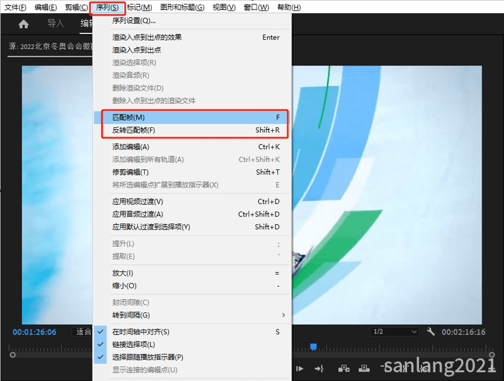Screen dimensions: 504x381
Task: Click greyed-out 删除入点到出点的渲染文件 entry
Action: pos(192,101)
